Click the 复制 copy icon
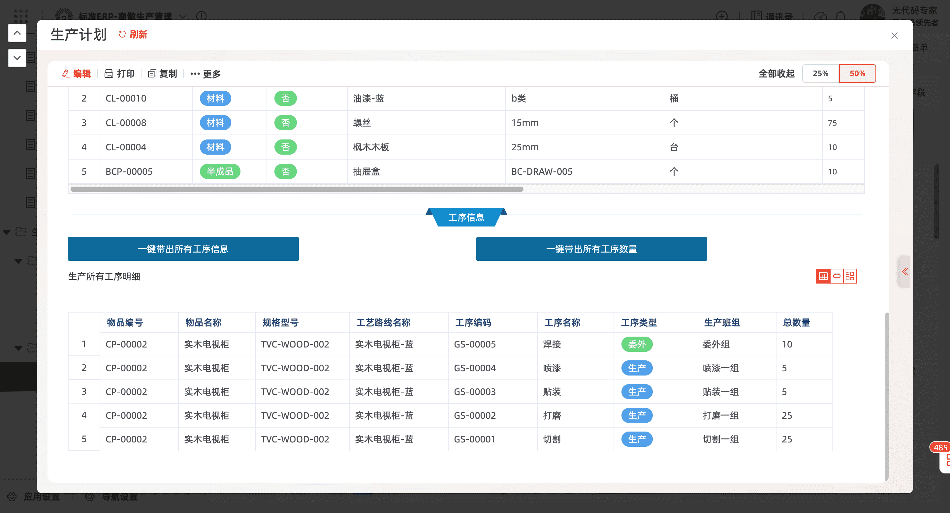950x513 pixels. click(152, 74)
